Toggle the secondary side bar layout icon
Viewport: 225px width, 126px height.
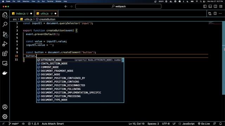tap(216, 6)
